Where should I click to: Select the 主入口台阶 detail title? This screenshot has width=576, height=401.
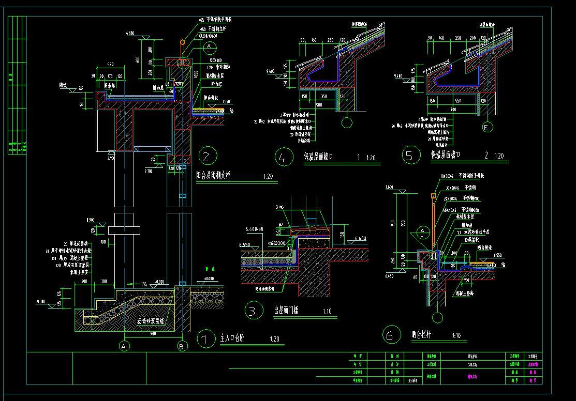click(232, 338)
